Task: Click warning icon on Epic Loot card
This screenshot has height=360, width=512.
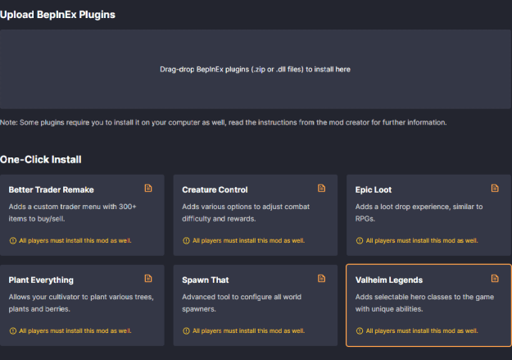Action: click(359, 240)
